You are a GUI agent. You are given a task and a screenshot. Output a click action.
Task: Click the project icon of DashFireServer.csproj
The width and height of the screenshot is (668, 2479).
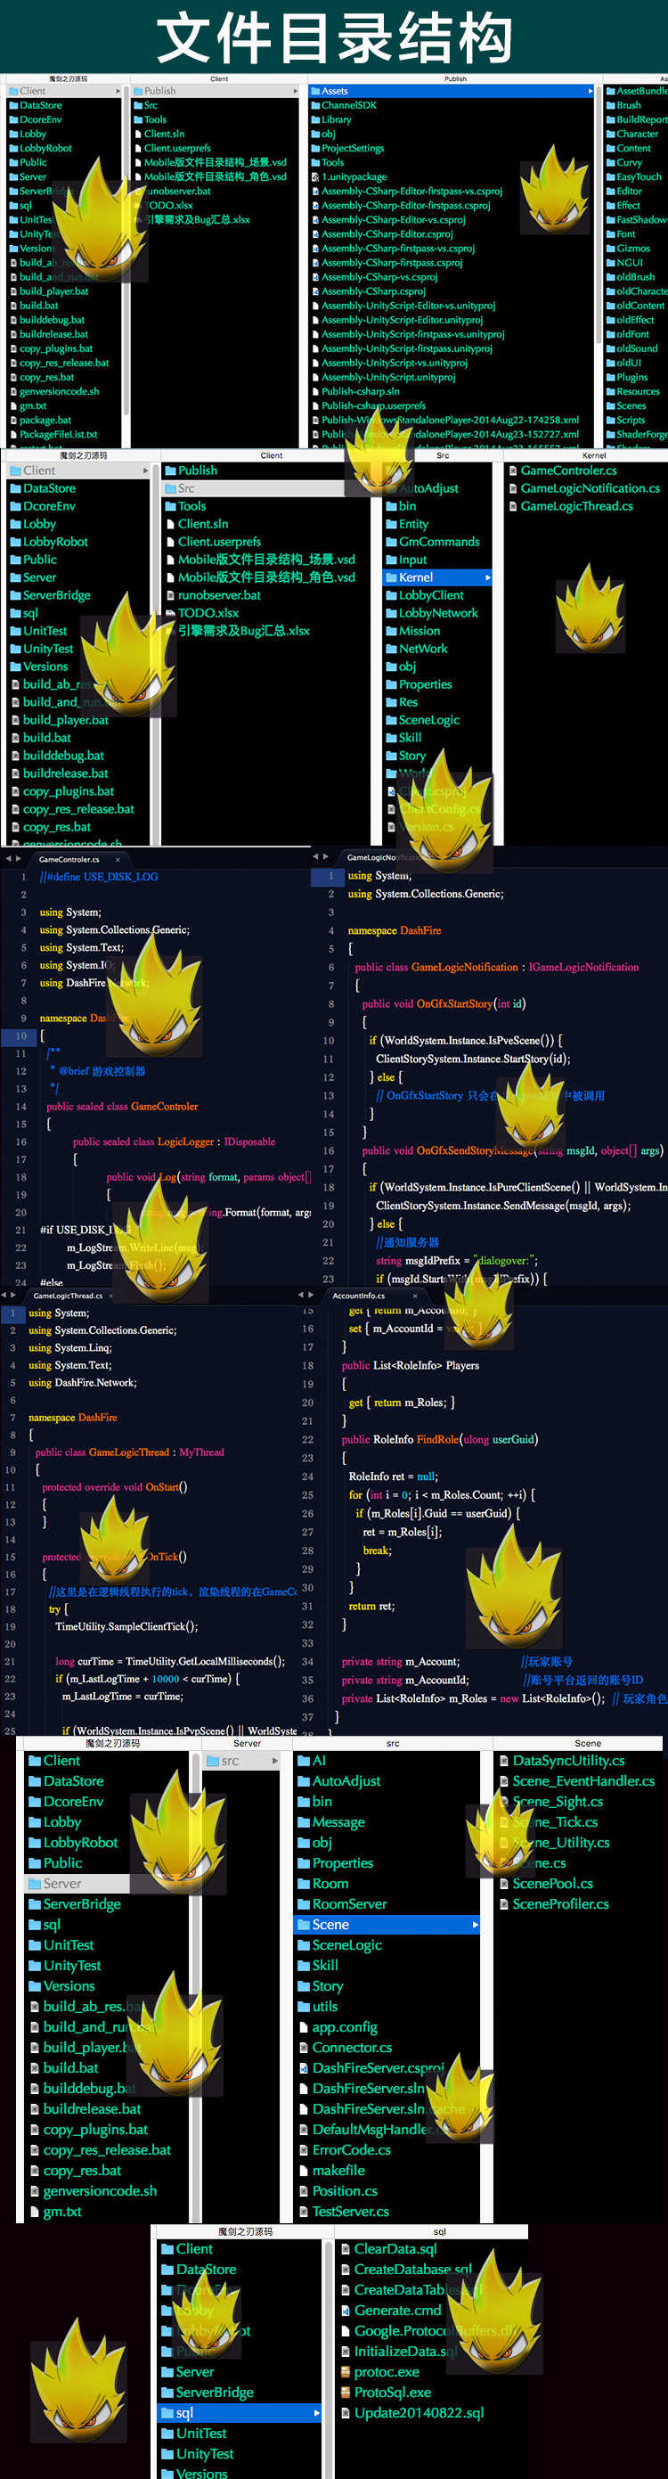point(304,2068)
